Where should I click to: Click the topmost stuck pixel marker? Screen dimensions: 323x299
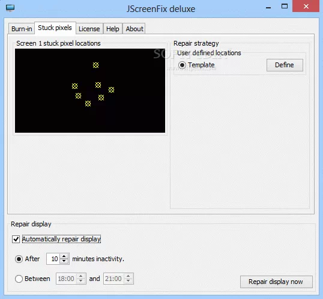coord(95,65)
